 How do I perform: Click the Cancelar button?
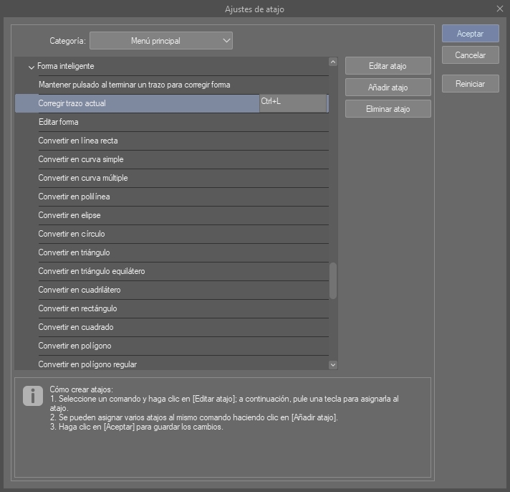(x=471, y=55)
